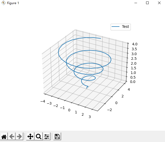The image size is (165, 142).
Task: Click the z-axis tick label 2.0
Action: [x=134, y=63]
